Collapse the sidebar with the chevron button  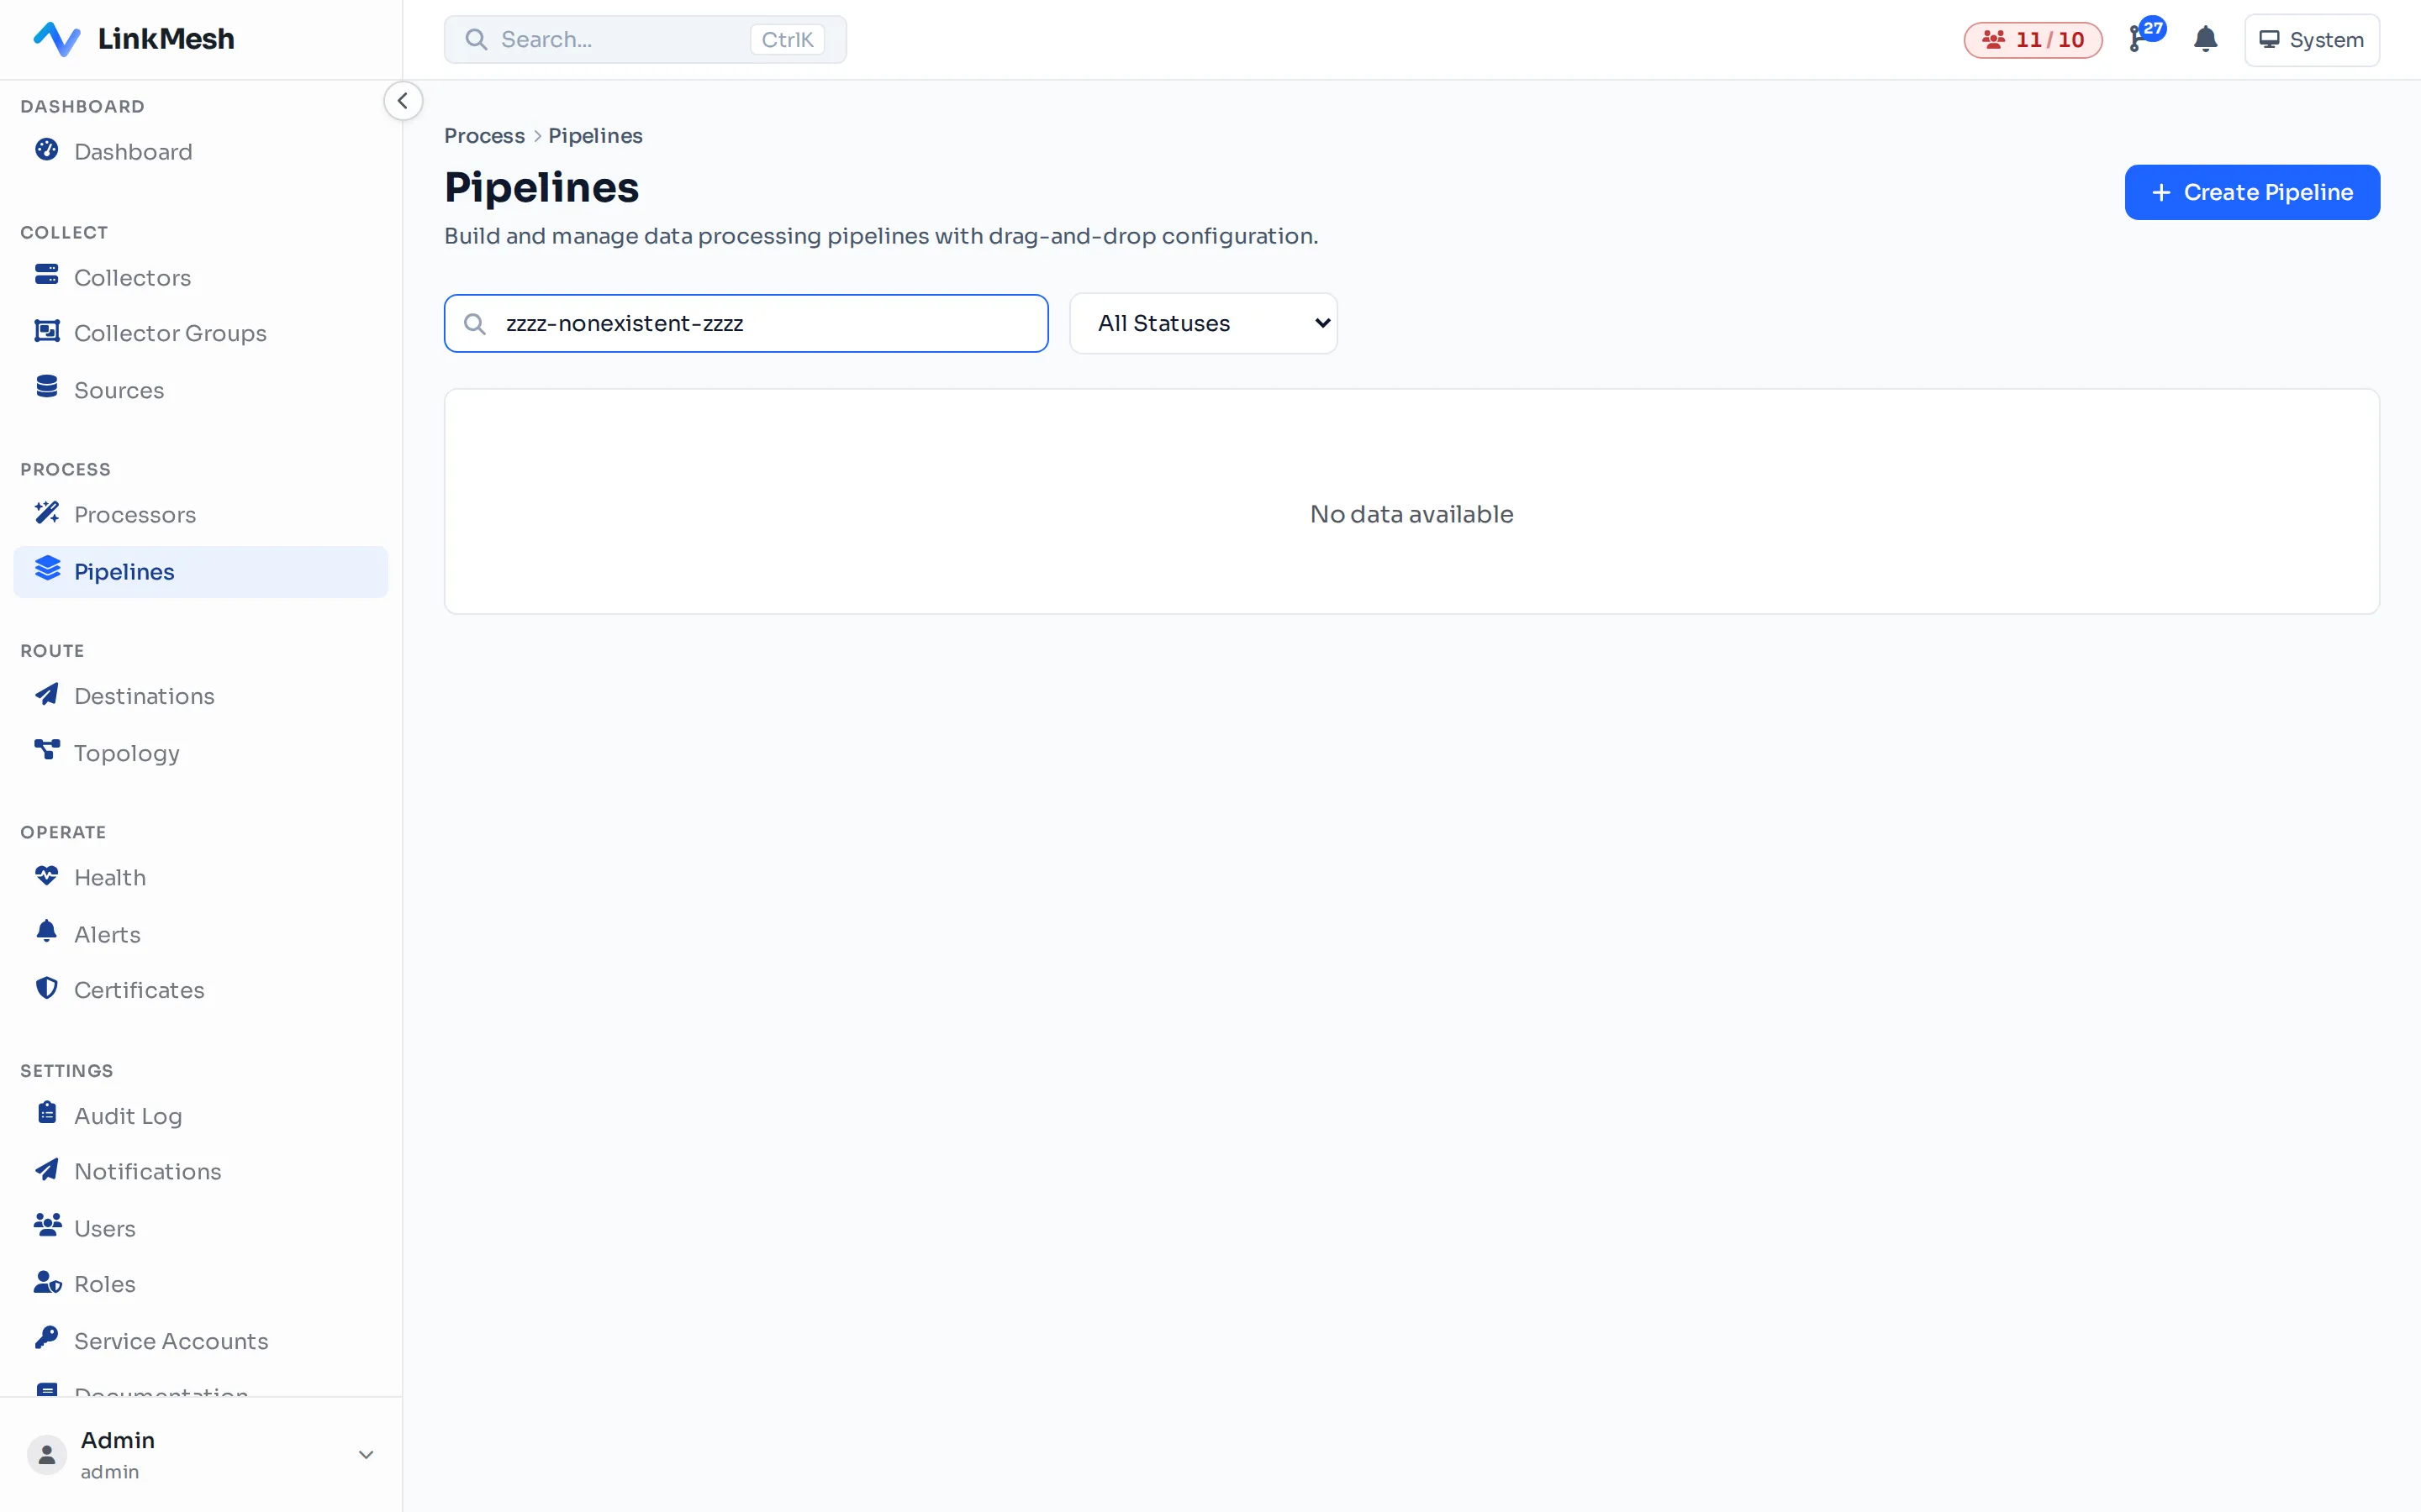click(403, 101)
